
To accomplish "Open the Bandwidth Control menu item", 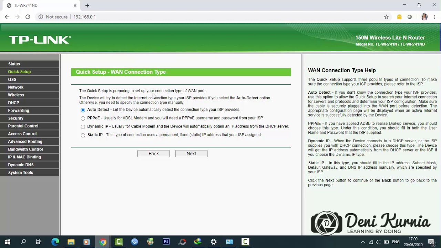I will click(30, 149).
